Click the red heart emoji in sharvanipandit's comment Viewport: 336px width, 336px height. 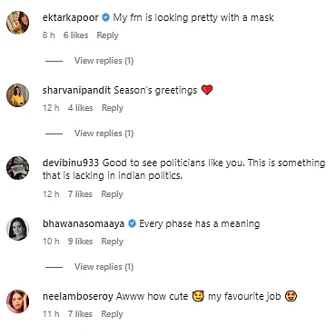pos(207,90)
